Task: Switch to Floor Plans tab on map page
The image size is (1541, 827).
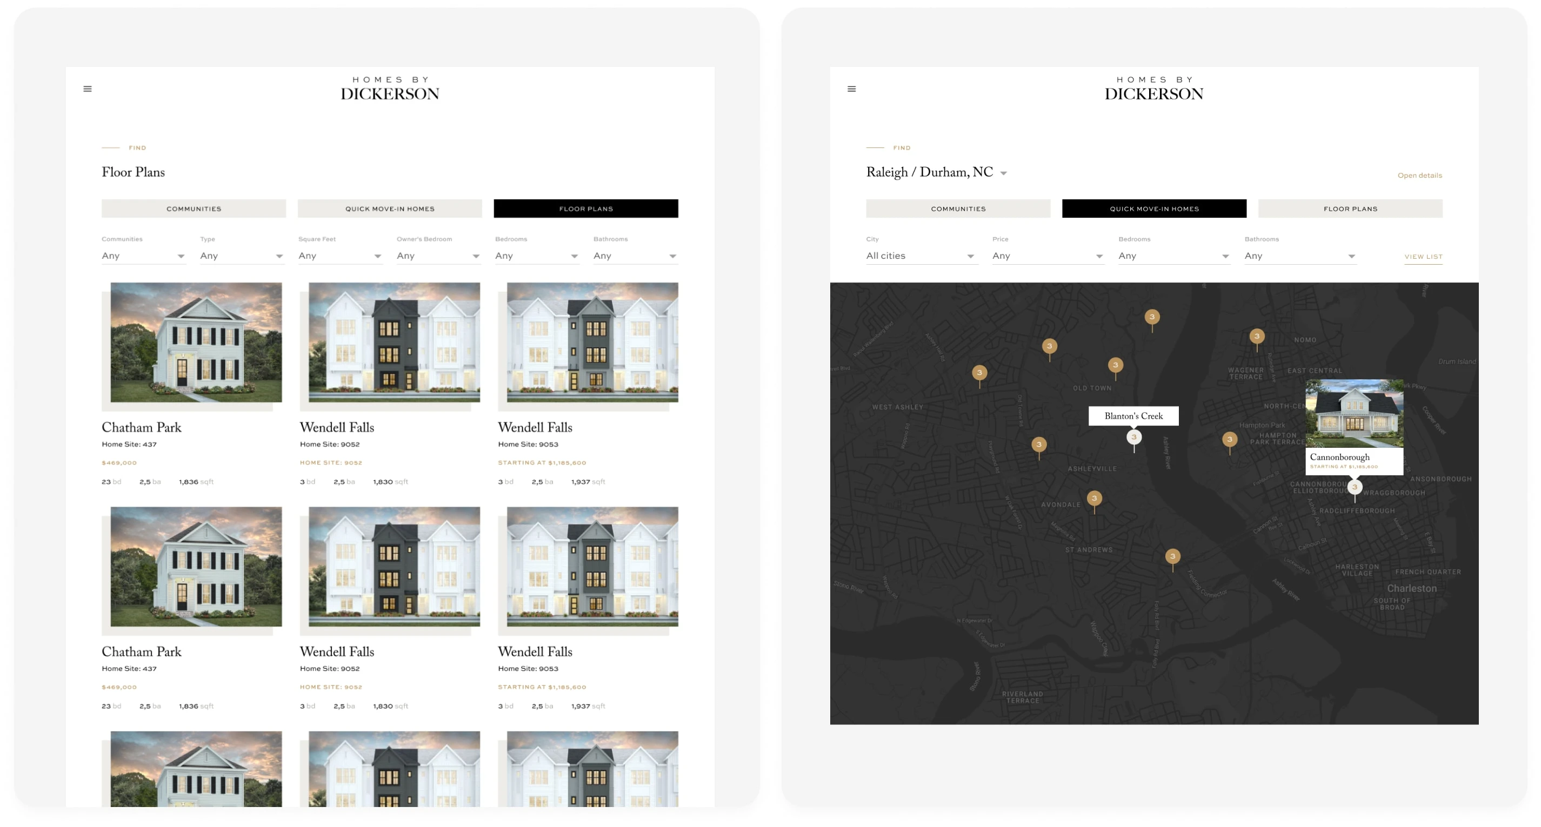Action: tap(1351, 209)
